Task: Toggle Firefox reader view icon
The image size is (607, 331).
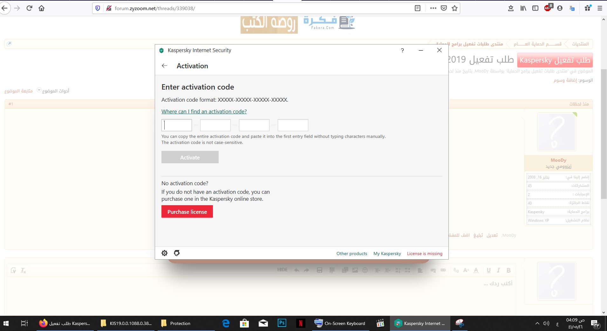Action: [418, 8]
